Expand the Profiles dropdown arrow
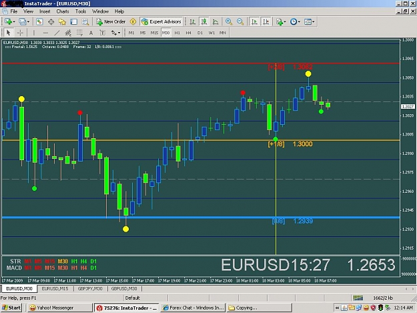The height and width of the screenshot is (313, 417). click(28, 22)
